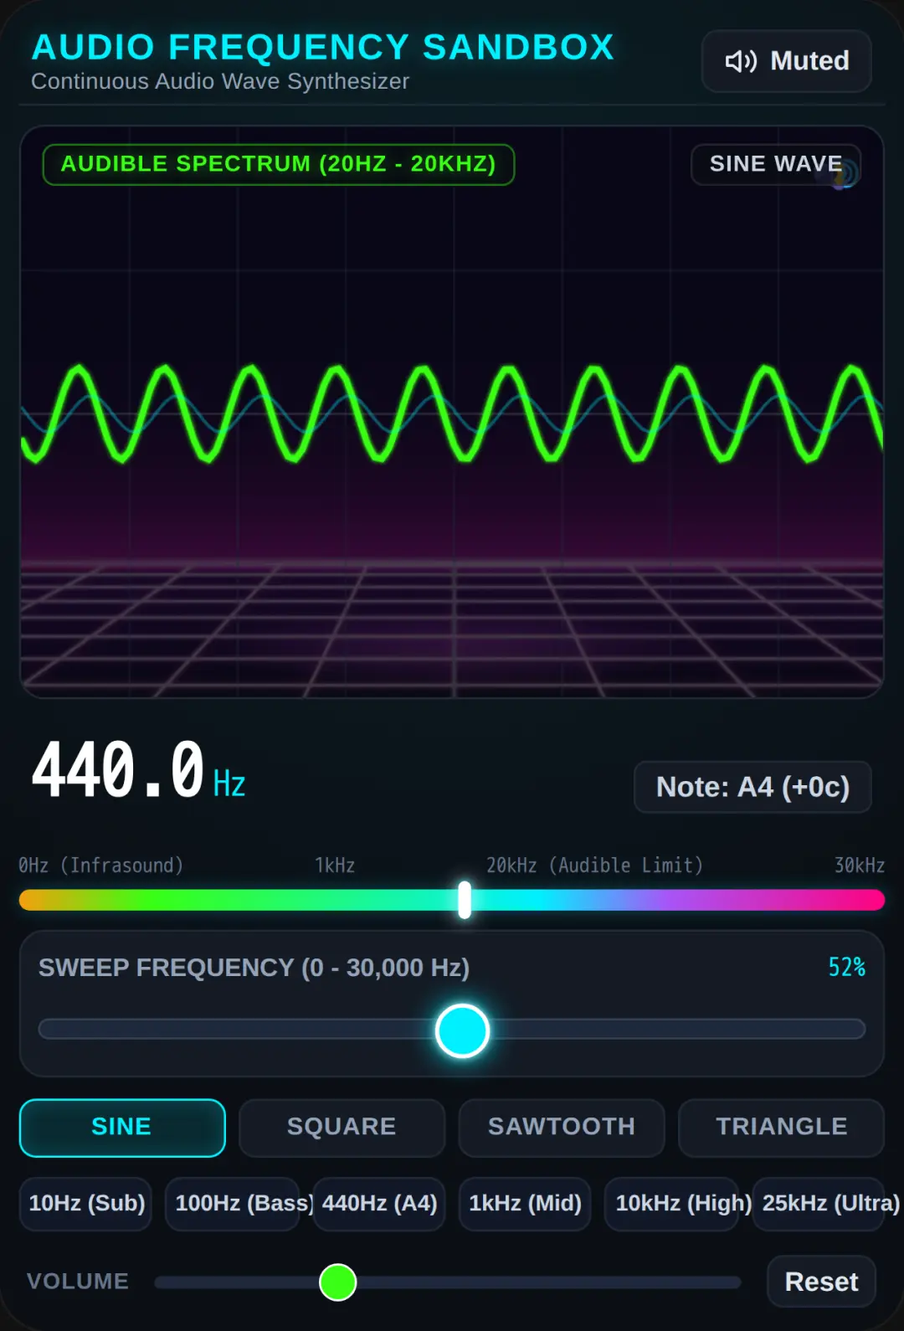Choose the 100Hz (Bass) preset
This screenshot has width=904, height=1331.
(233, 1204)
